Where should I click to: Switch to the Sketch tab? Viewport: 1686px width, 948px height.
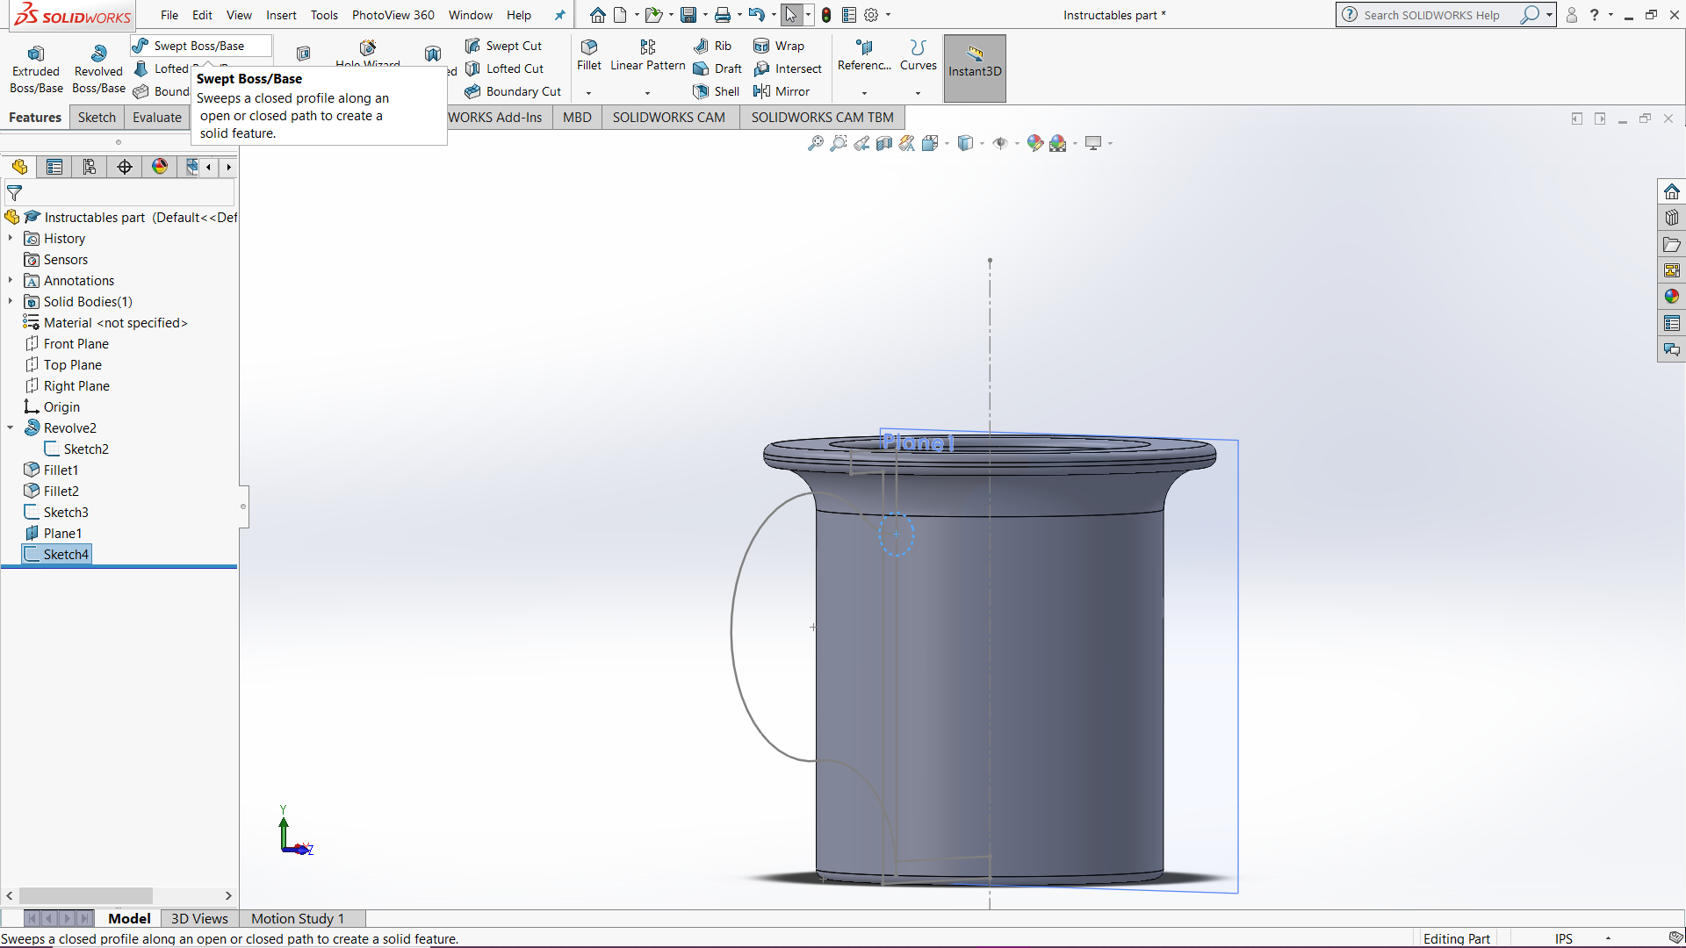(97, 117)
